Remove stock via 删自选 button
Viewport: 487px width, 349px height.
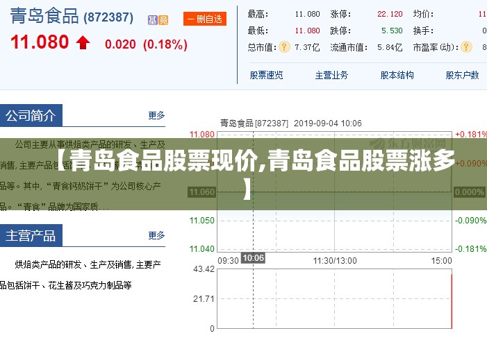tap(205, 19)
